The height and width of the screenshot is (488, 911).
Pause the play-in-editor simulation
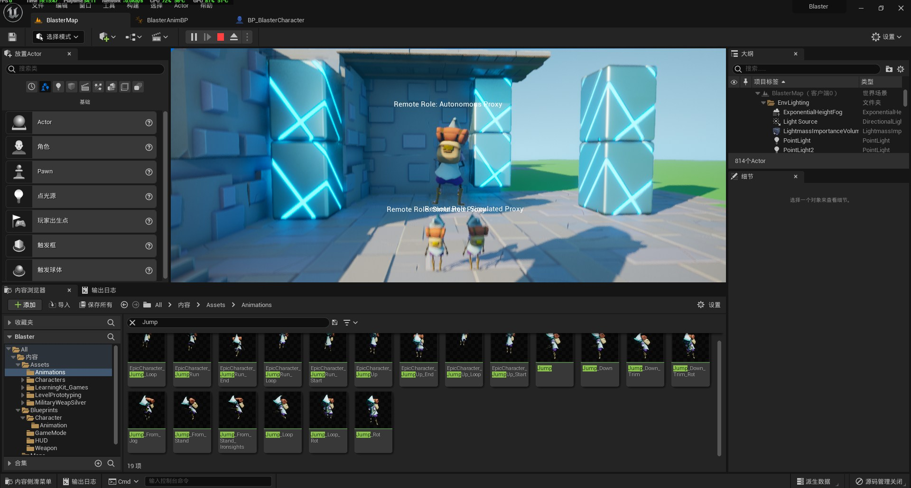tap(194, 37)
